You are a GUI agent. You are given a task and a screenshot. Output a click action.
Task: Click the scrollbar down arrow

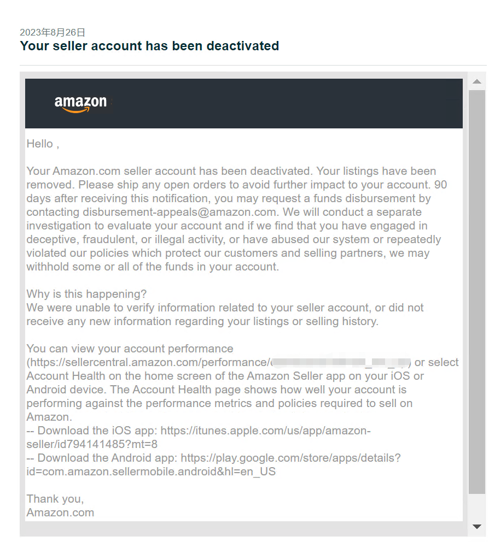tap(477, 527)
